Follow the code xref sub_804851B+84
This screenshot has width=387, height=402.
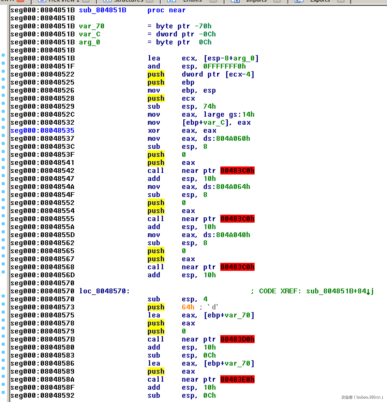(x=340, y=291)
